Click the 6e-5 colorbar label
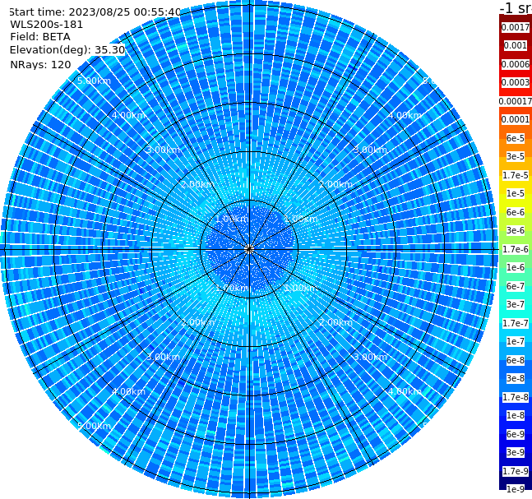The width and height of the screenshot is (532, 499). (516, 138)
